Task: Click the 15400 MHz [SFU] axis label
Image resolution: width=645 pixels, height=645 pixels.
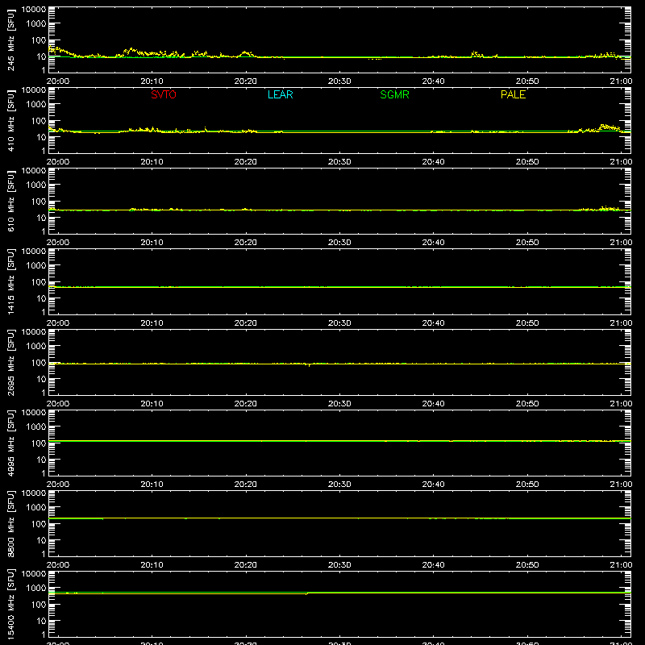Action: (10, 605)
